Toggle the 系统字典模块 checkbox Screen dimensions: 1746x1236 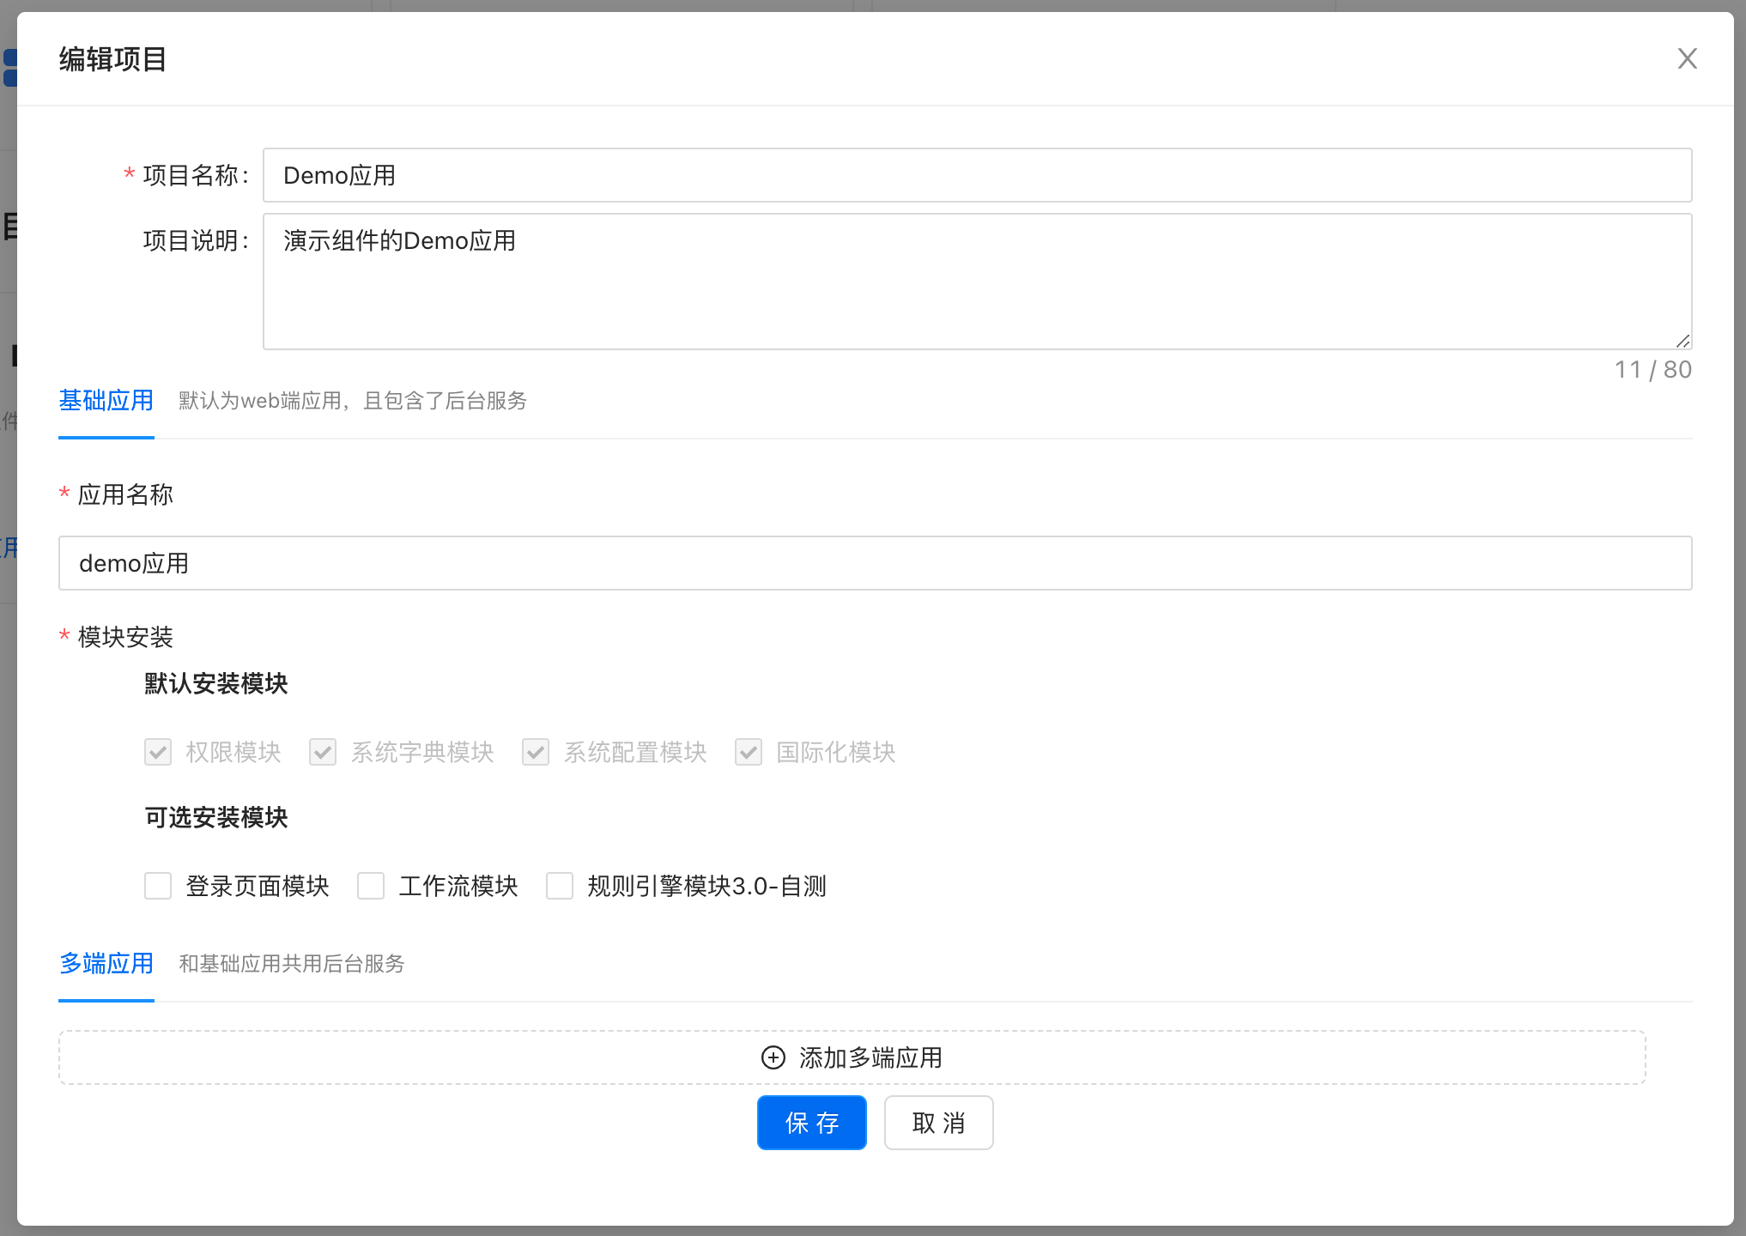323,752
